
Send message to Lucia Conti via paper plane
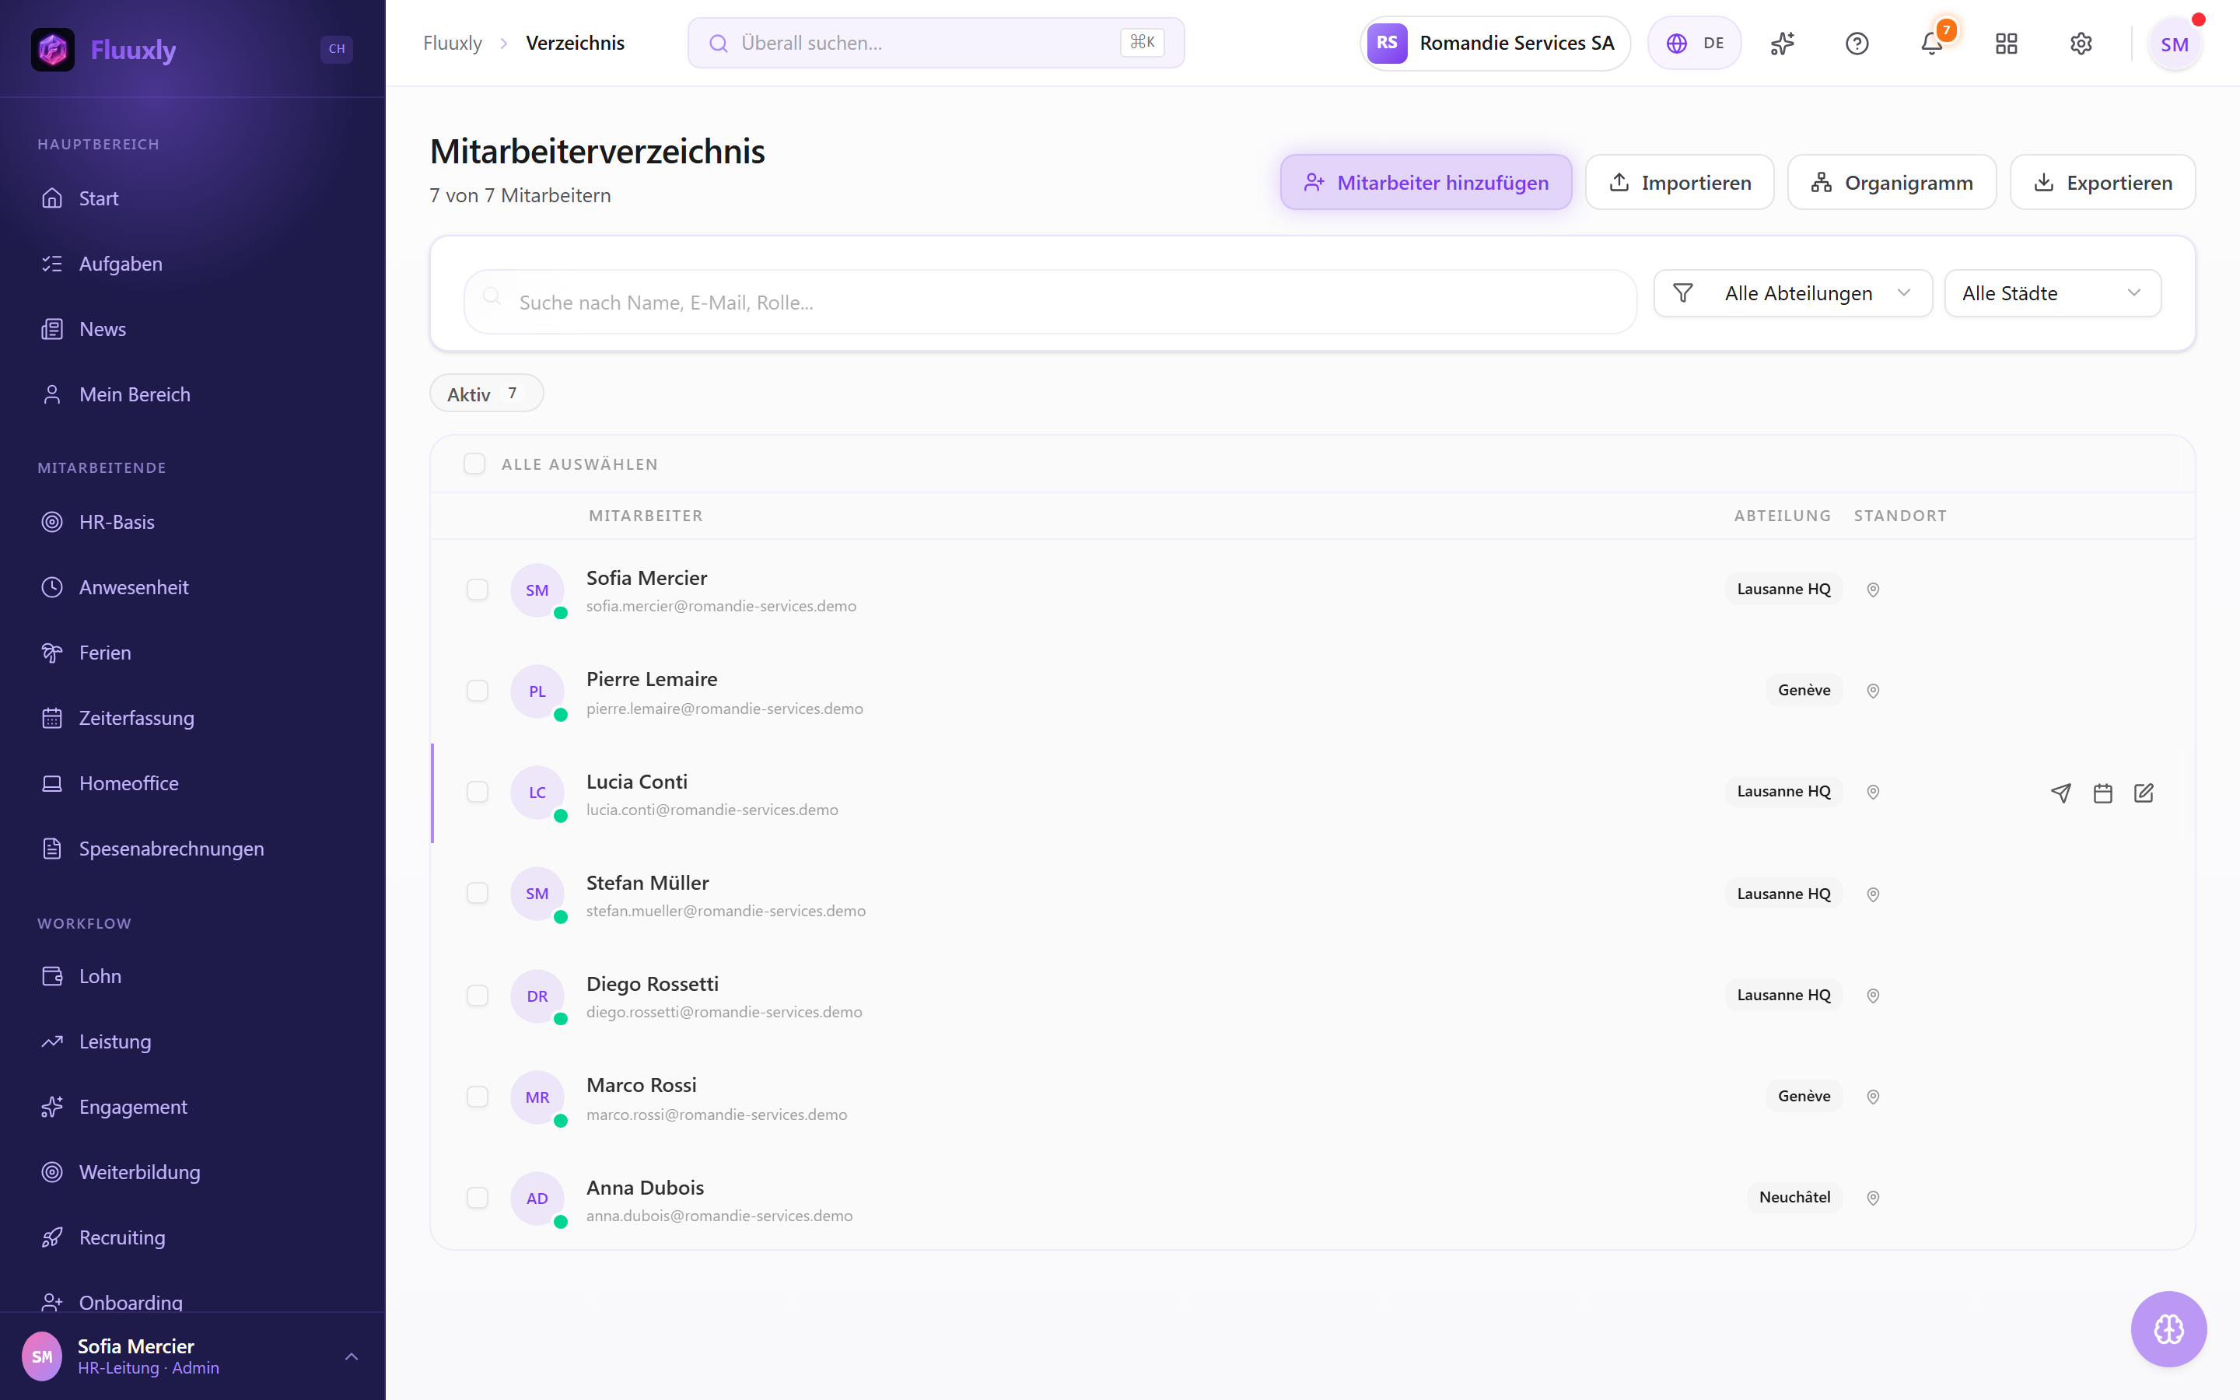point(2060,793)
